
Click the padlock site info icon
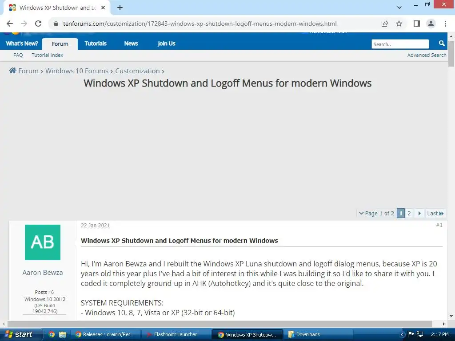(x=56, y=24)
